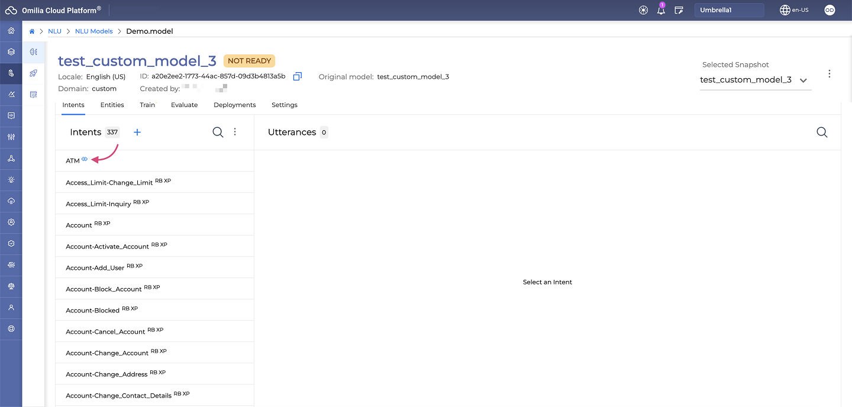
Task: Select the Access_Limit-Inquiry intent
Action: (x=98, y=204)
